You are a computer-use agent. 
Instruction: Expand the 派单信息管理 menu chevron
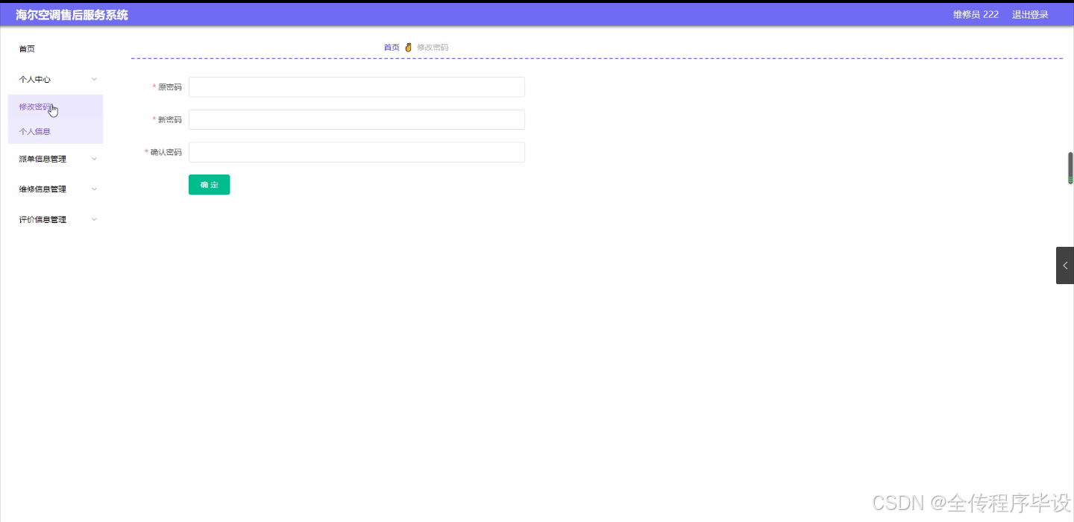[x=94, y=159]
